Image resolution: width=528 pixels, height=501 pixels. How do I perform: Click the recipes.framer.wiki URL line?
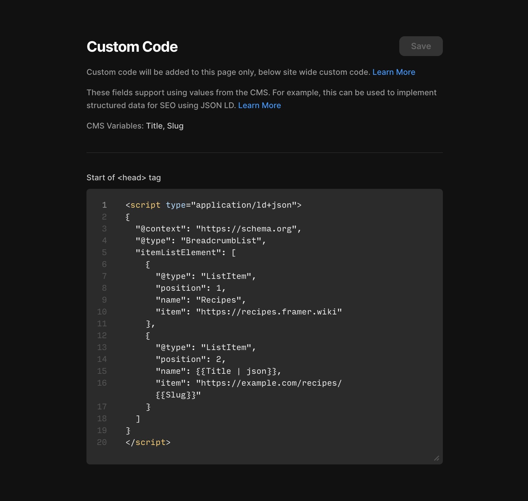[249, 312]
